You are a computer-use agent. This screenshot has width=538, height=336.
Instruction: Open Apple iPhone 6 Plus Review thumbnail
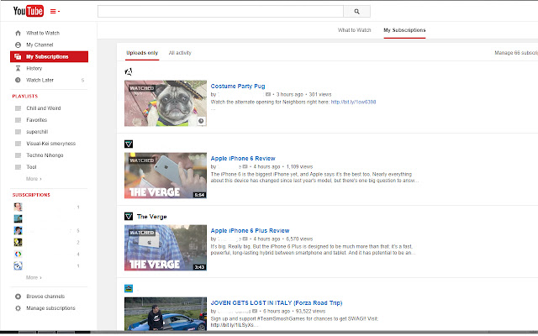(x=166, y=248)
